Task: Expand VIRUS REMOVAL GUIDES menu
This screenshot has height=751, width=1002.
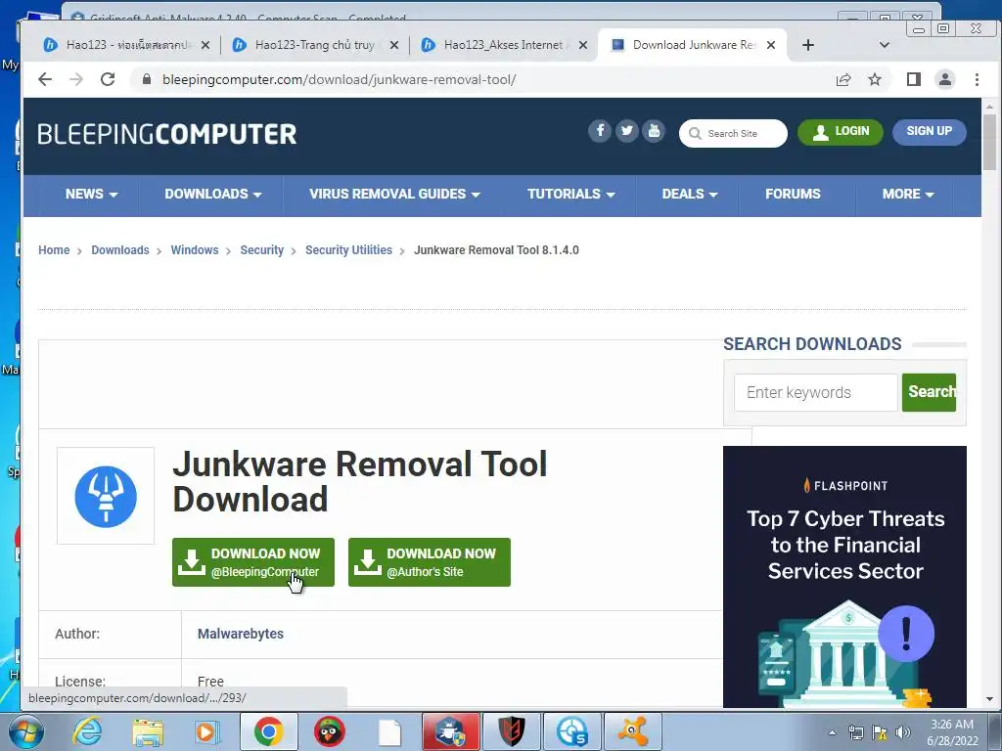Action: (x=394, y=195)
